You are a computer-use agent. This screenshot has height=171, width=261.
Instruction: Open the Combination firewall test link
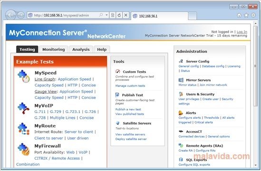[28, 164]
